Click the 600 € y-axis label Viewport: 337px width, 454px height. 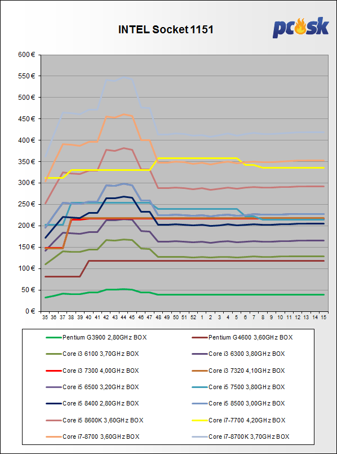26,55
